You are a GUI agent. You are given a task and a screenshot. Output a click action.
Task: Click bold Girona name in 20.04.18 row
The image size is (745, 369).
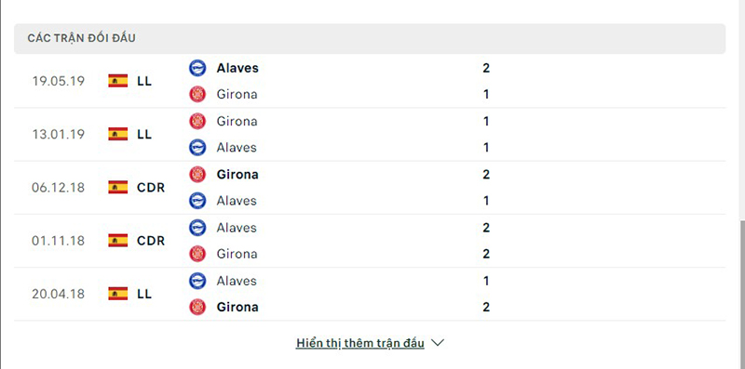(237, 307)
